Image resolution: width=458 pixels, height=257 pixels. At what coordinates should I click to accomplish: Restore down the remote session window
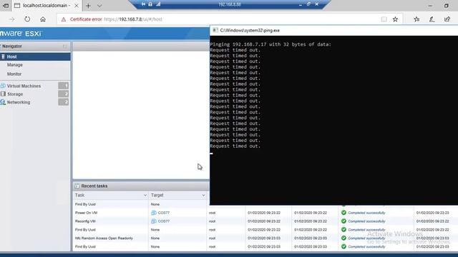(x=308, y=4)
